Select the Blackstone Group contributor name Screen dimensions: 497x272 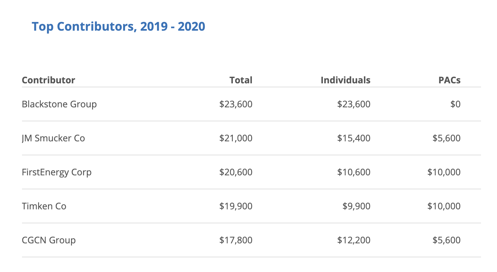[x=59, y=104]
